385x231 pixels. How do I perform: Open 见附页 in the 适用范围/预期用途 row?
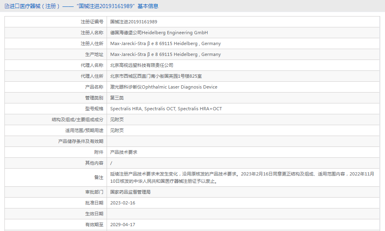[117, 130]
